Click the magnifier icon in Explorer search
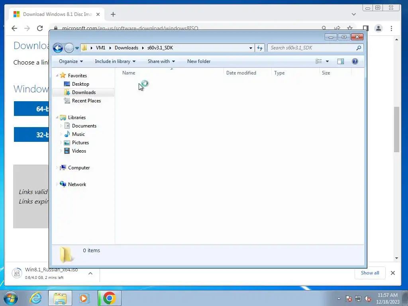The height and width of the screenshot is (306, 408). [359, 48]
